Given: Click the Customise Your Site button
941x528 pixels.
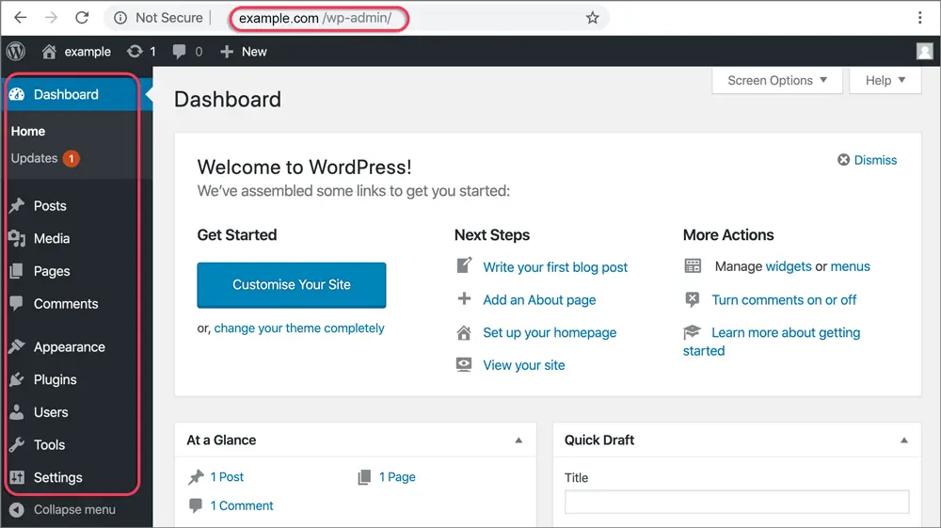Looking at the screenshot, I should (291, 285).
